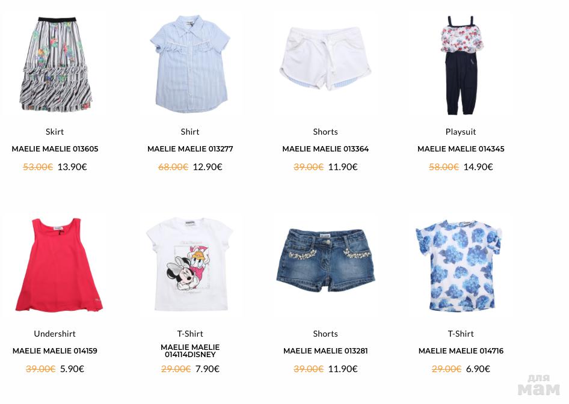View the white shorts product photo
The height and width of the screenshot is (404, 569).
[x=325, y=58]
